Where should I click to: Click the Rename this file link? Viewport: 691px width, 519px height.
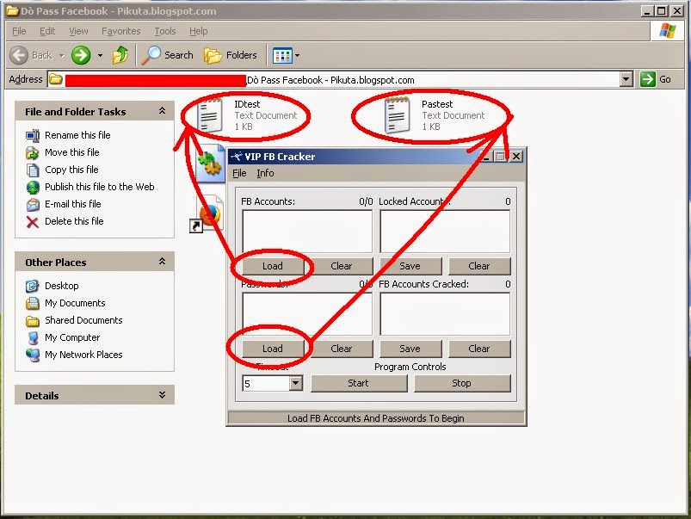tap(77, 135)
